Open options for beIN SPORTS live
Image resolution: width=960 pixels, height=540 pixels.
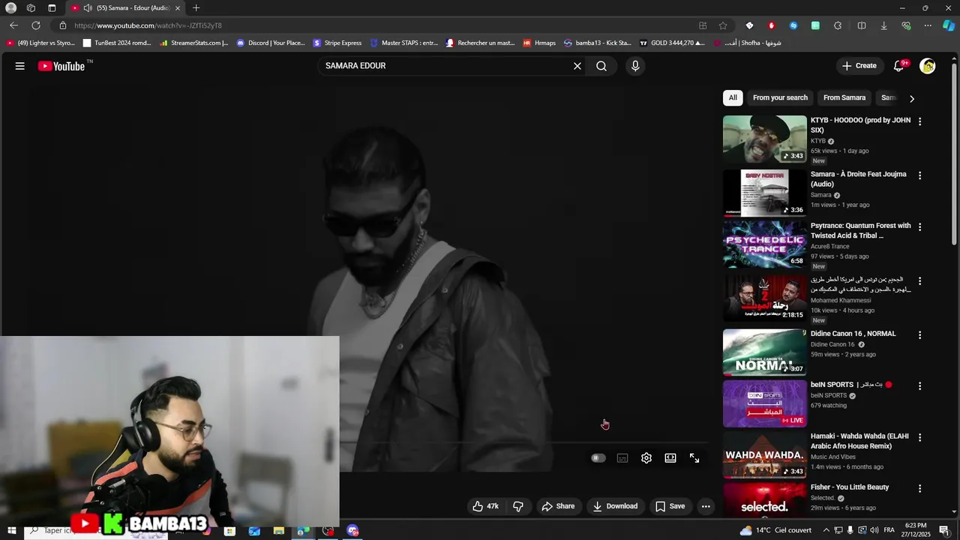(920, 386)
